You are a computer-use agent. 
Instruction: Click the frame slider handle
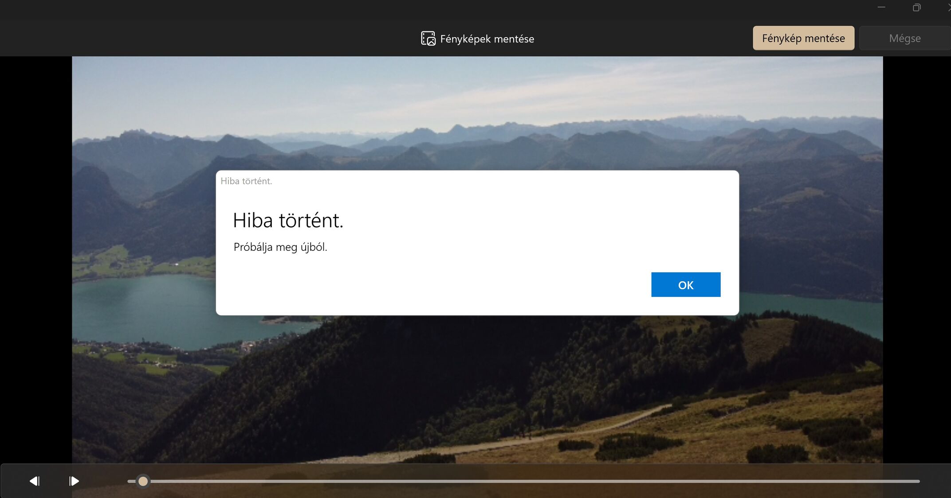[x=143, y=481]
